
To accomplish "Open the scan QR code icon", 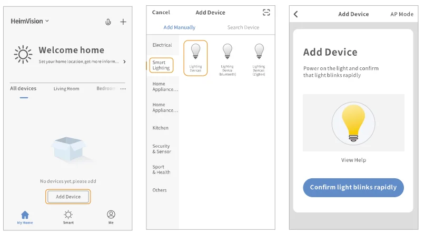I will (x=266, y=13).
